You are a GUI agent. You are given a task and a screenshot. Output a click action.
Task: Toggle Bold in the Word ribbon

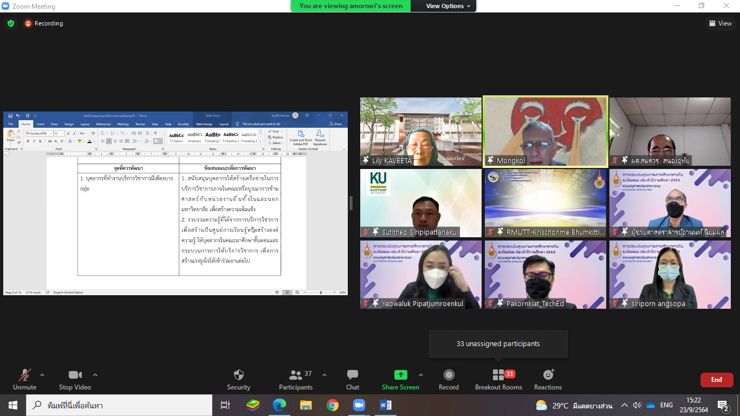(28, 141)
